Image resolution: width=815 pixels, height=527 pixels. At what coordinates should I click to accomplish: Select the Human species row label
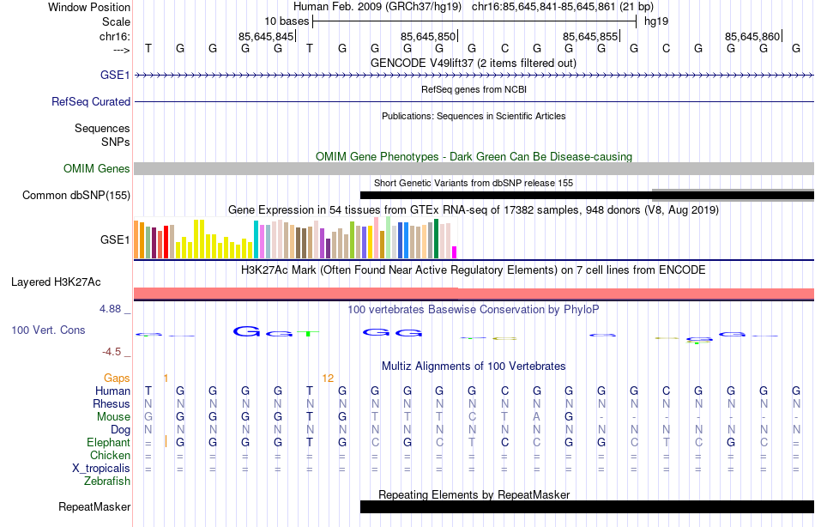[x=112, y=391]
